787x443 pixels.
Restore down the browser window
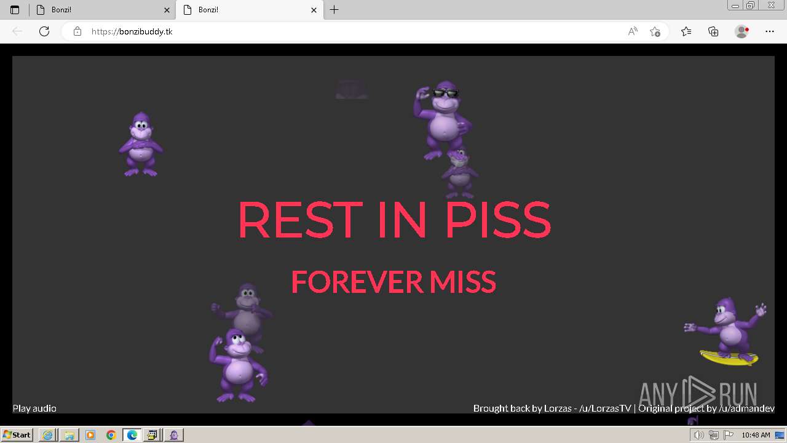(751, 6)
